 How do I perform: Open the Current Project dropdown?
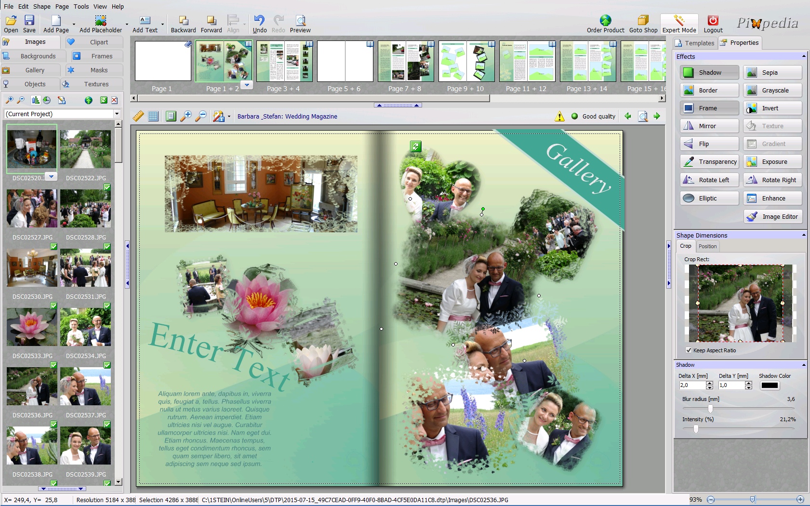(x=116, y=114)
